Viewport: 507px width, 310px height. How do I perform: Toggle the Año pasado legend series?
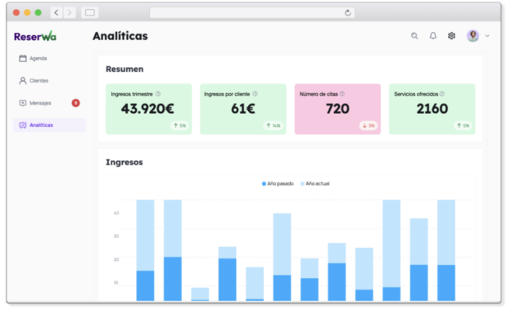point(278,184)
